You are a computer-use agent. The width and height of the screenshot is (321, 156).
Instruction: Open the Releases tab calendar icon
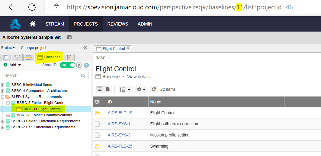pos(29,57)
